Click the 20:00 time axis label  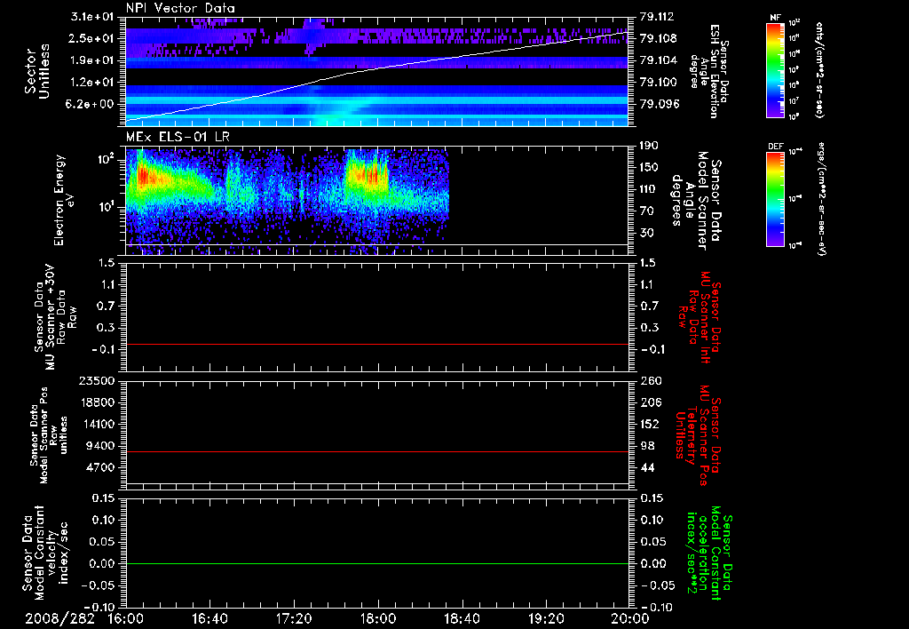(x=630, y=618)
